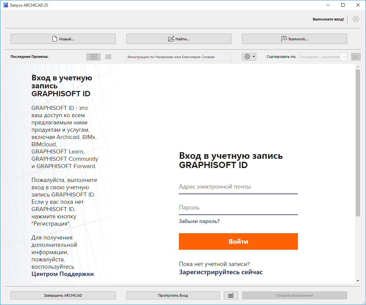Minimize the ARCHICAD launch window
This screenshot has width=366, height=305.
(328, 5)
